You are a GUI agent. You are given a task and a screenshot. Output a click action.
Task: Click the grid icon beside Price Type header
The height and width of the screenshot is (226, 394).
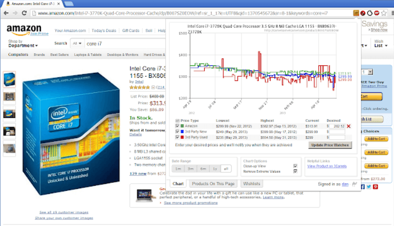[x=177, y=121]
